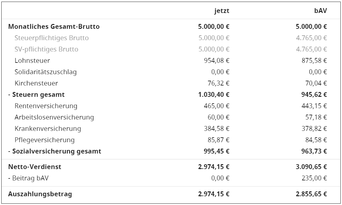Click the "- Sozialversicherung gesamt" label

(x=55, y=151)
